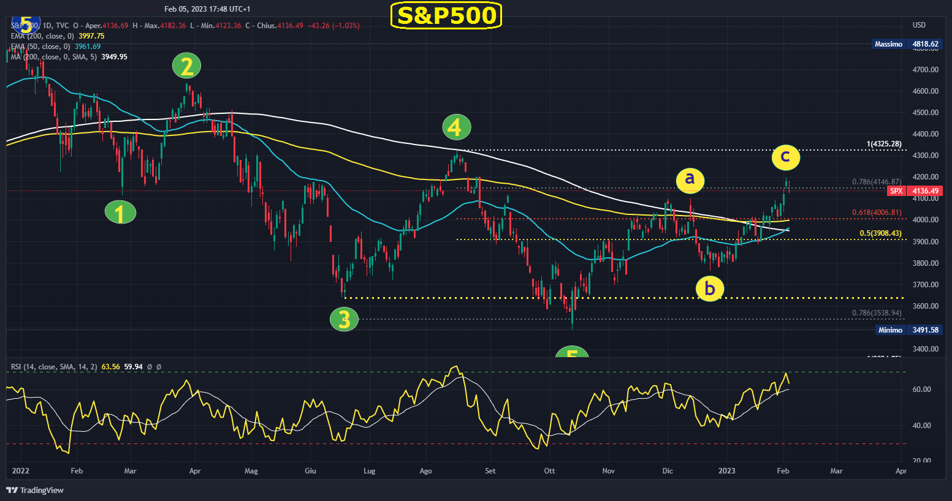Viewport: 952px width, 501px height.
Task: Click the S&P500 title label
Action: [x=446, y=15]
